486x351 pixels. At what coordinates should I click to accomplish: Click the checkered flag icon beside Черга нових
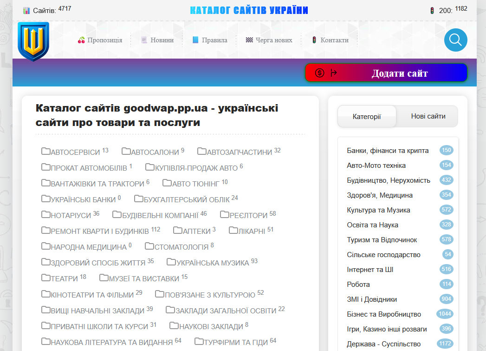coord(249,40)
